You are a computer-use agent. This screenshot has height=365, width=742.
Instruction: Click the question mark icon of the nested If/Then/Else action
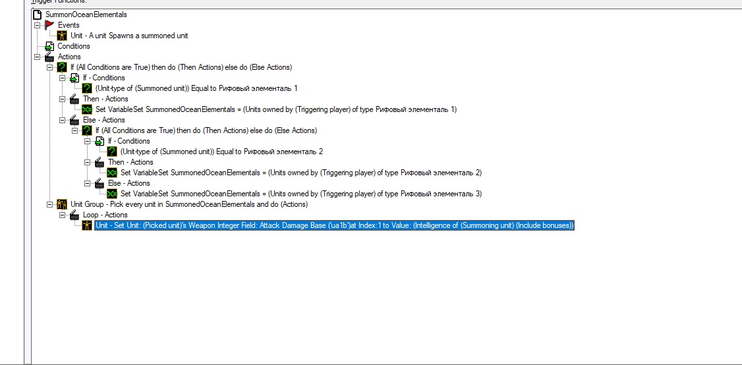(87, 130)
